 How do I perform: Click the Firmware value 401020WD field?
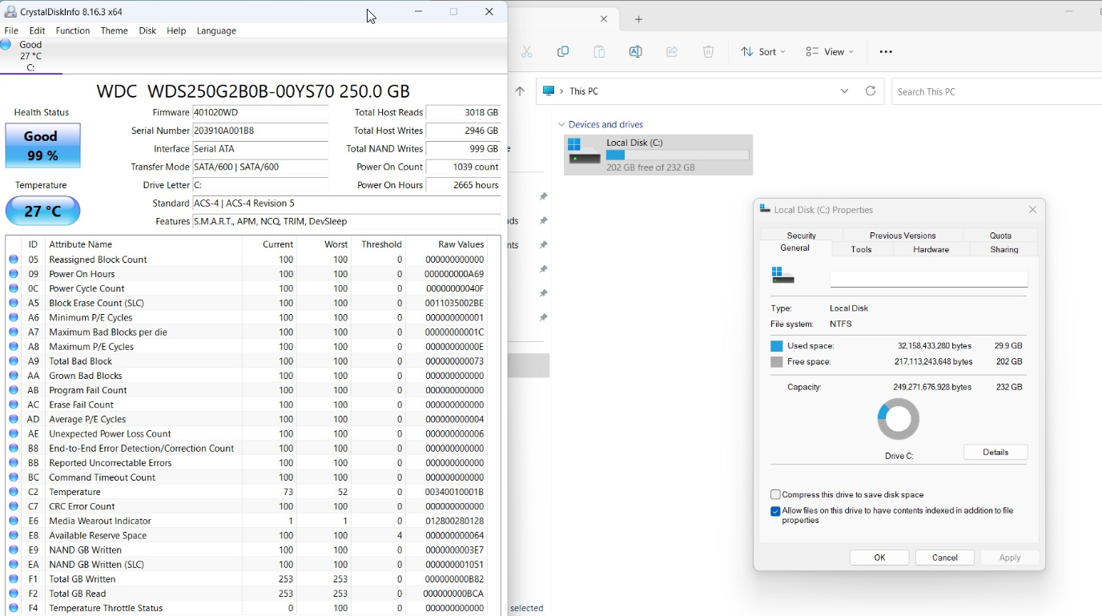260,113
